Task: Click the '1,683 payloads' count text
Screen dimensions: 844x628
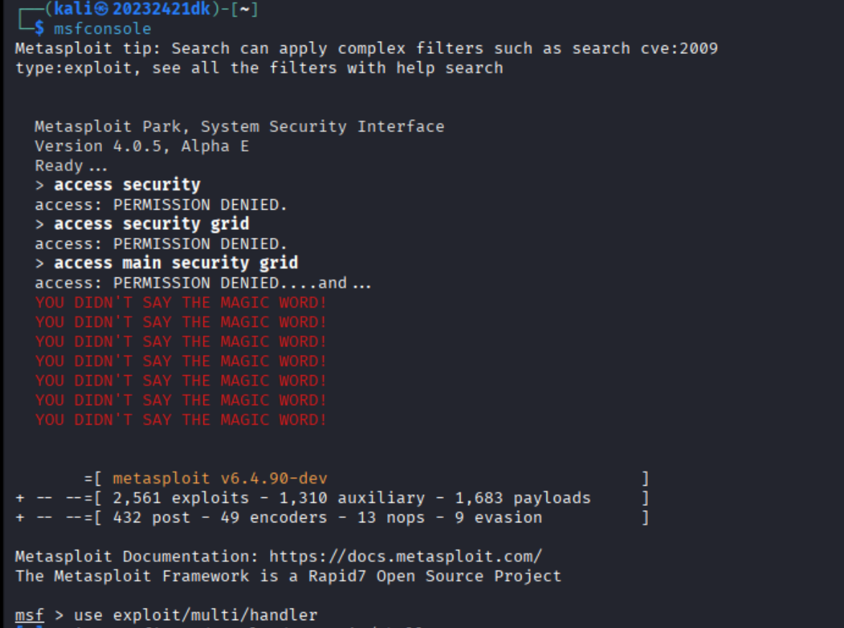Action: click(x=523, y=498)
